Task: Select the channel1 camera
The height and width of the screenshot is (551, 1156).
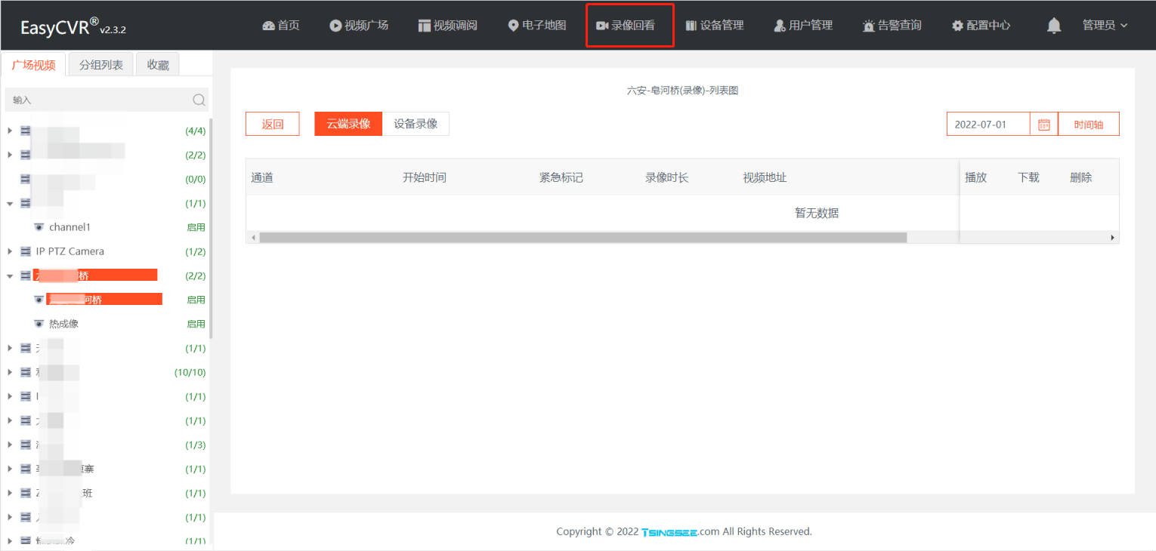Action: pos(70,227)
